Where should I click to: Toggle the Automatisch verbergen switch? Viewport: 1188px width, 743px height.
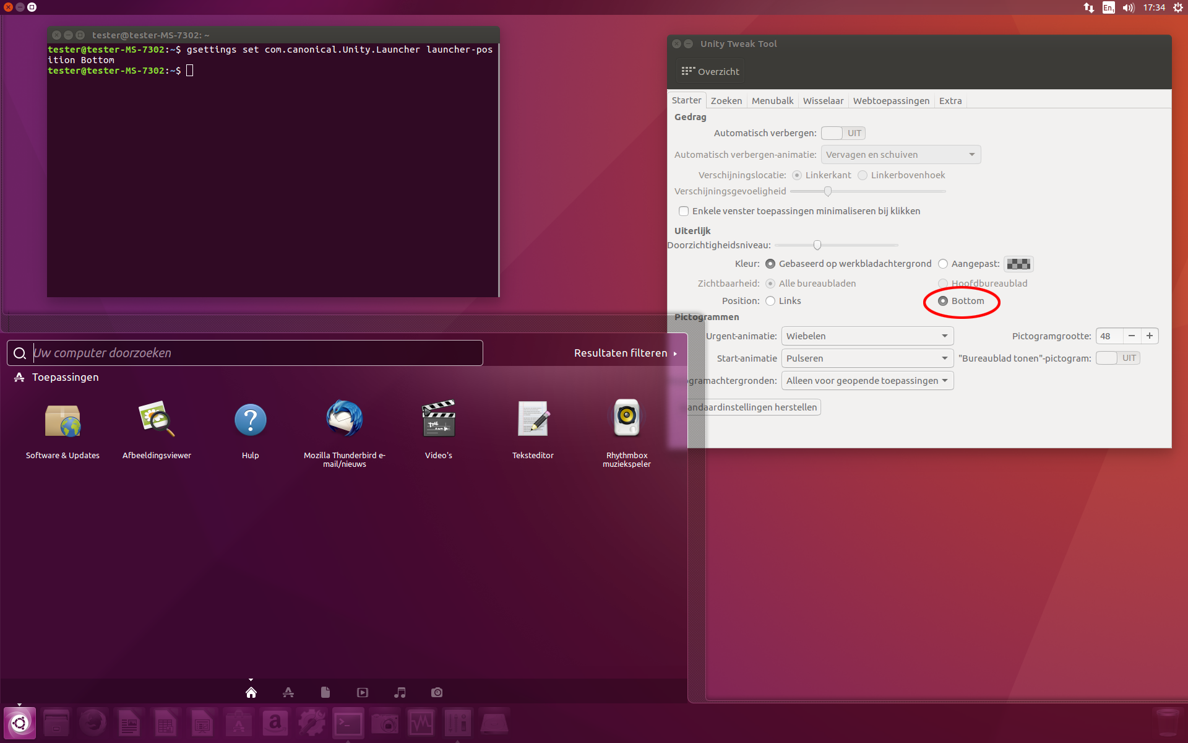click(x=842, y=133)
